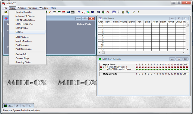
Task: Click the green-black toolbar icon left of the red fish
Action: tap(59, 12)
